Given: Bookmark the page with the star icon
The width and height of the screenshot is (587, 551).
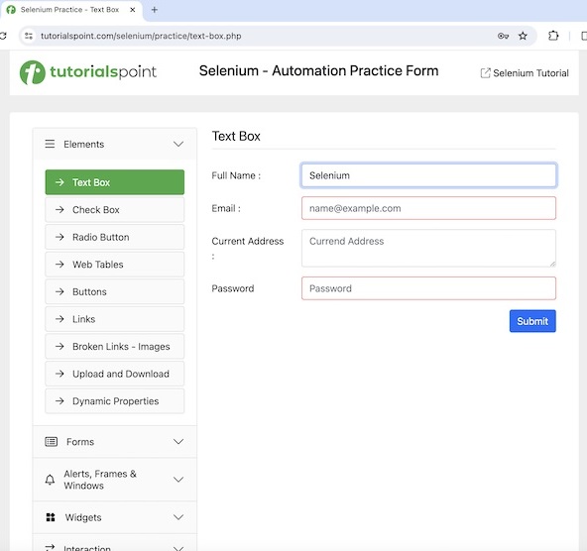Looking at the screenshot, I should point(523,36).
